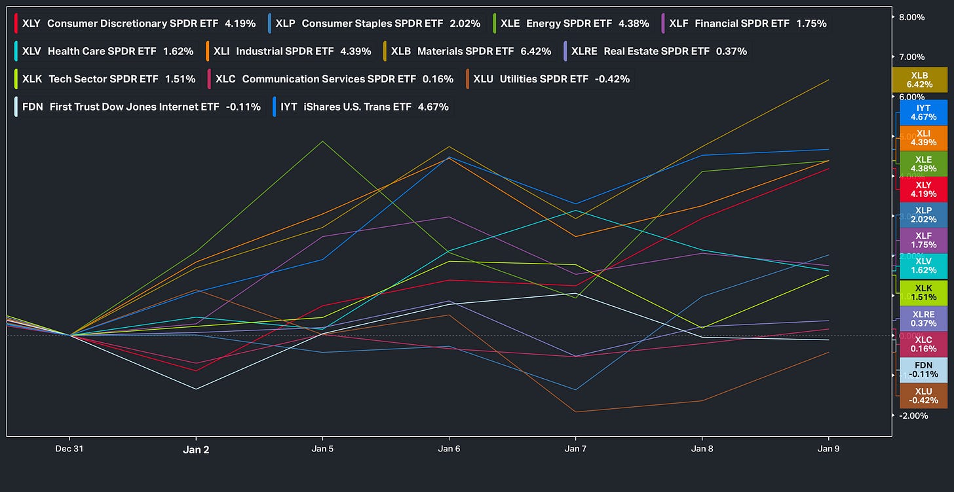Select the XLE Energy SPDR ETF legend
Screen dimensions: 954x492
click(573, 24)
